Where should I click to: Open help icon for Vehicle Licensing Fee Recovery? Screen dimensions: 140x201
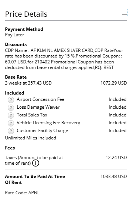pyautogui.click(x=11, y=123)
